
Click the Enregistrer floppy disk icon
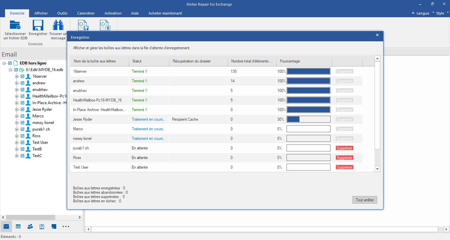click(x=38, y=25)
